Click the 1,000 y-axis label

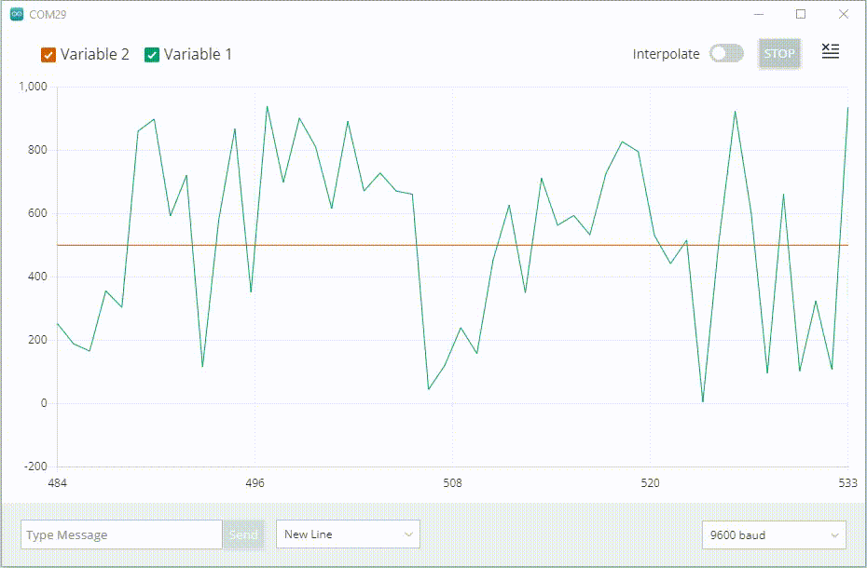(x=33, y=87)
